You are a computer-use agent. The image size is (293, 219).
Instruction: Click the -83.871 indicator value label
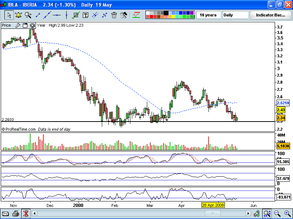coord(283,197)
